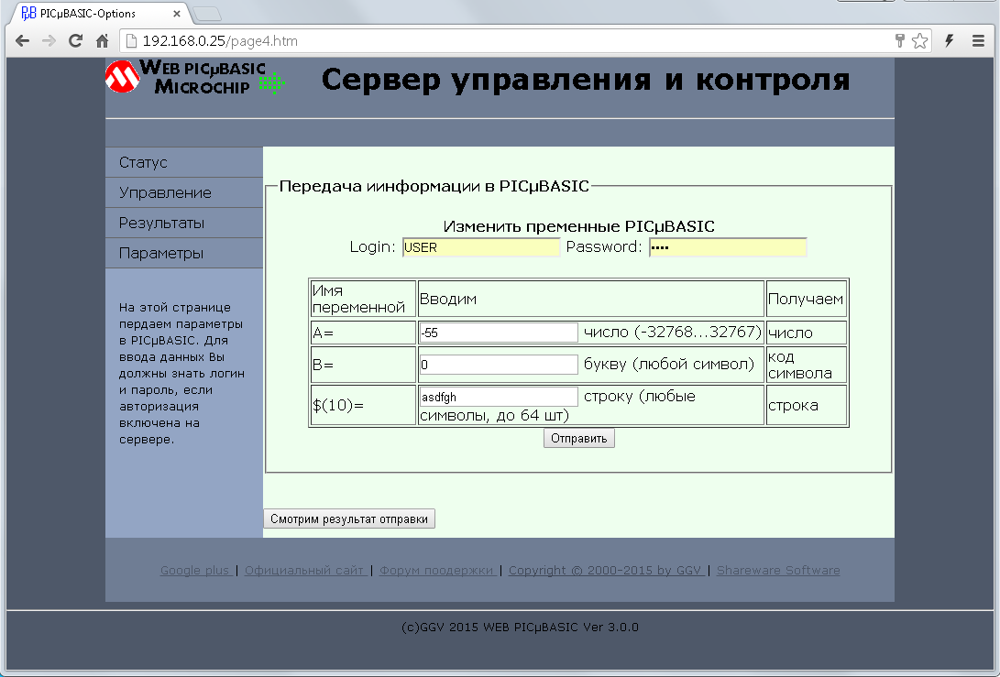
Task: Click Смотрим результат отправки button
Action: pyautogui.click(x=349, y=519)
